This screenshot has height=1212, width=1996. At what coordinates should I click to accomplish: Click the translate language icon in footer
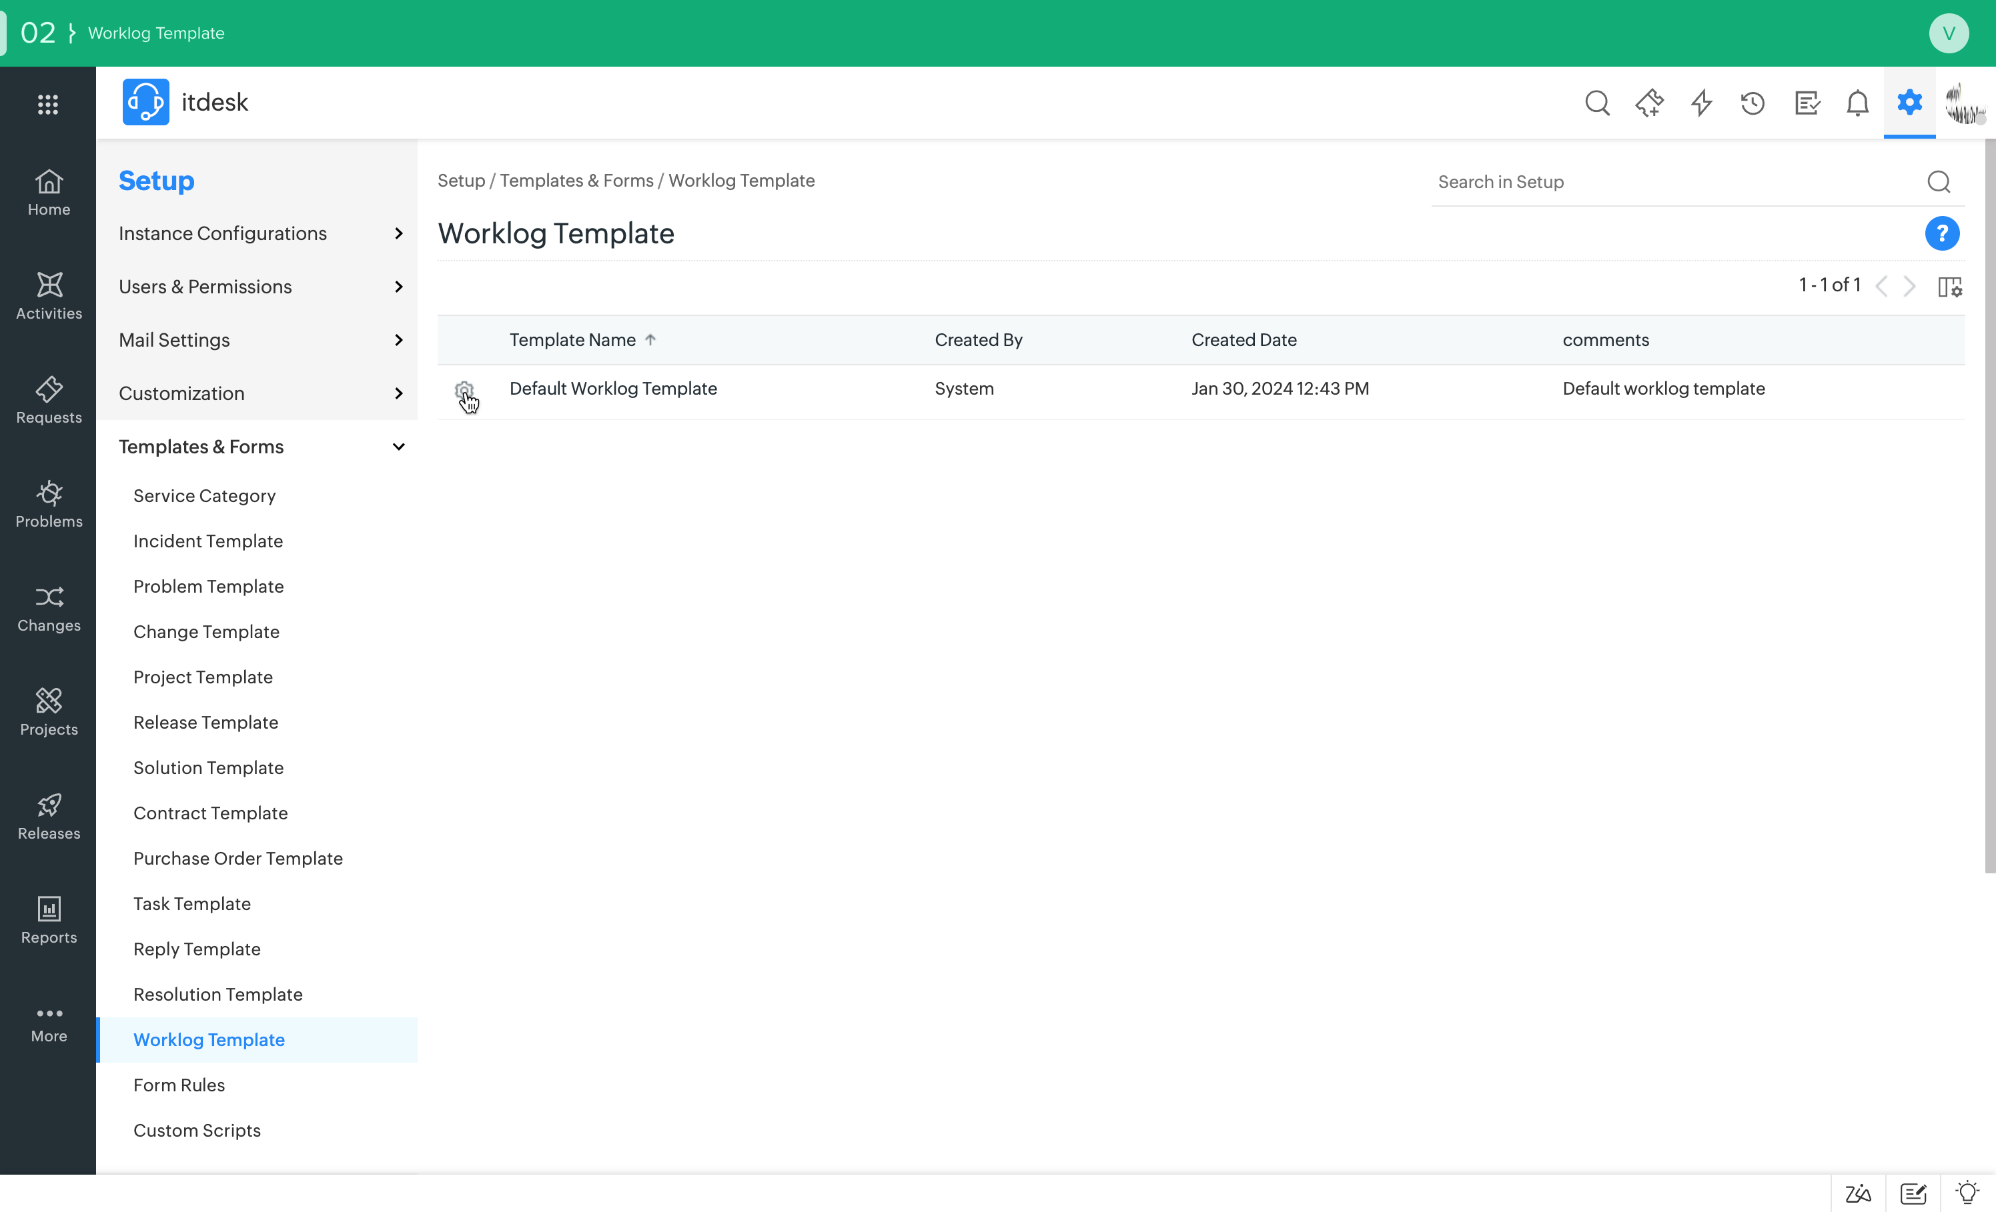coord(1859,1193)
